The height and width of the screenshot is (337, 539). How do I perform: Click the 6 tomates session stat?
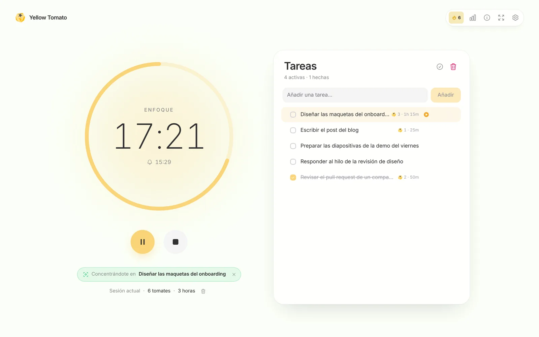click(x=159, y=291)
